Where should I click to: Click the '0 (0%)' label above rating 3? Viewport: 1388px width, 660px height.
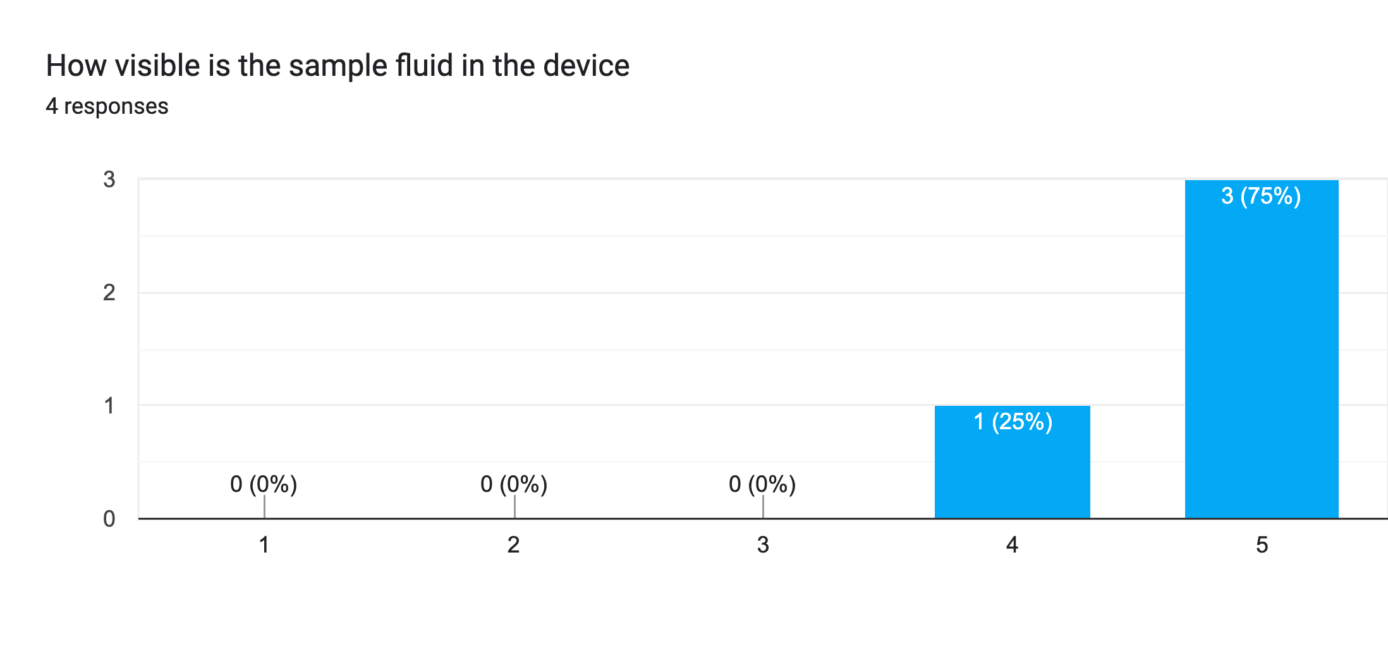coord(762,484)
